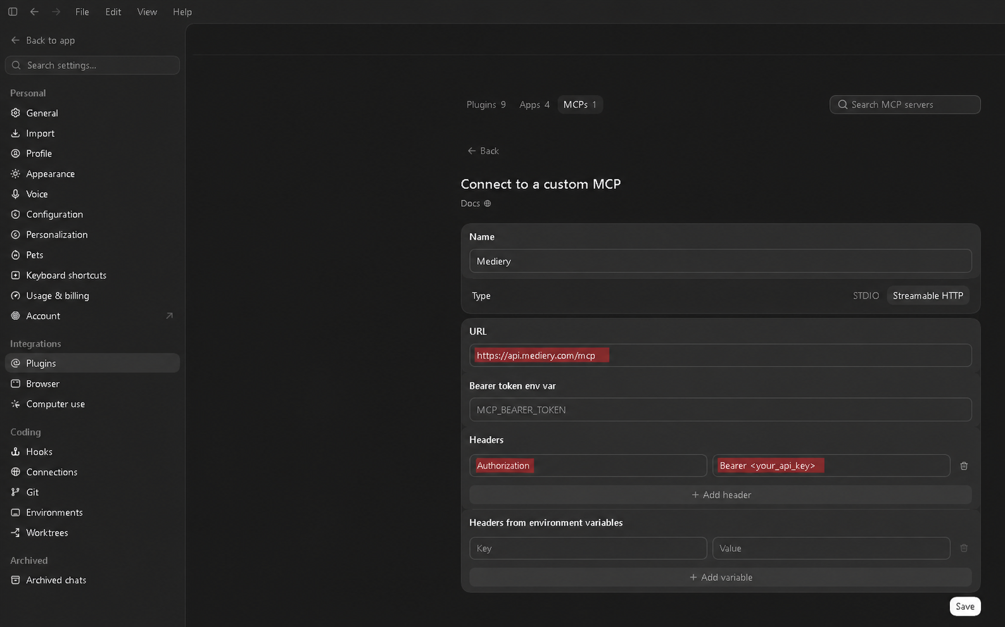Open Pets settings icon
Viewport: 1005px width, 627px height.
(16, 255)
